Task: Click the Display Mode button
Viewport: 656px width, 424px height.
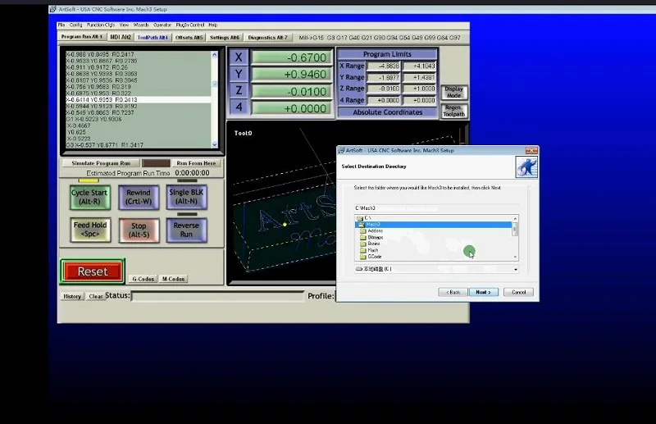Action: tap(454, 92)
